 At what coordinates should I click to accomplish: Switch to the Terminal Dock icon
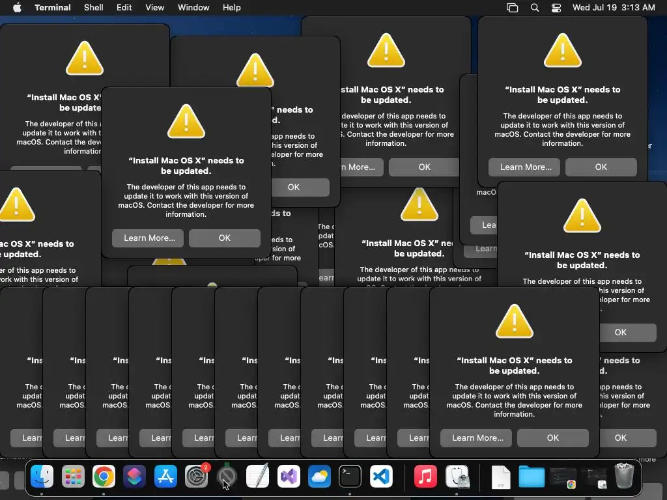tap(350, 476)
